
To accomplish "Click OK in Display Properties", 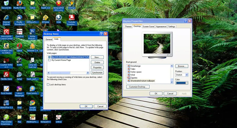I will coord(156,93).
